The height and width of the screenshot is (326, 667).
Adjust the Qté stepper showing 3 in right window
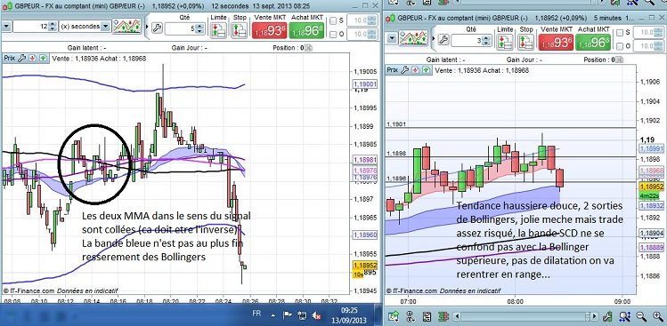click(x=486, y=41)
